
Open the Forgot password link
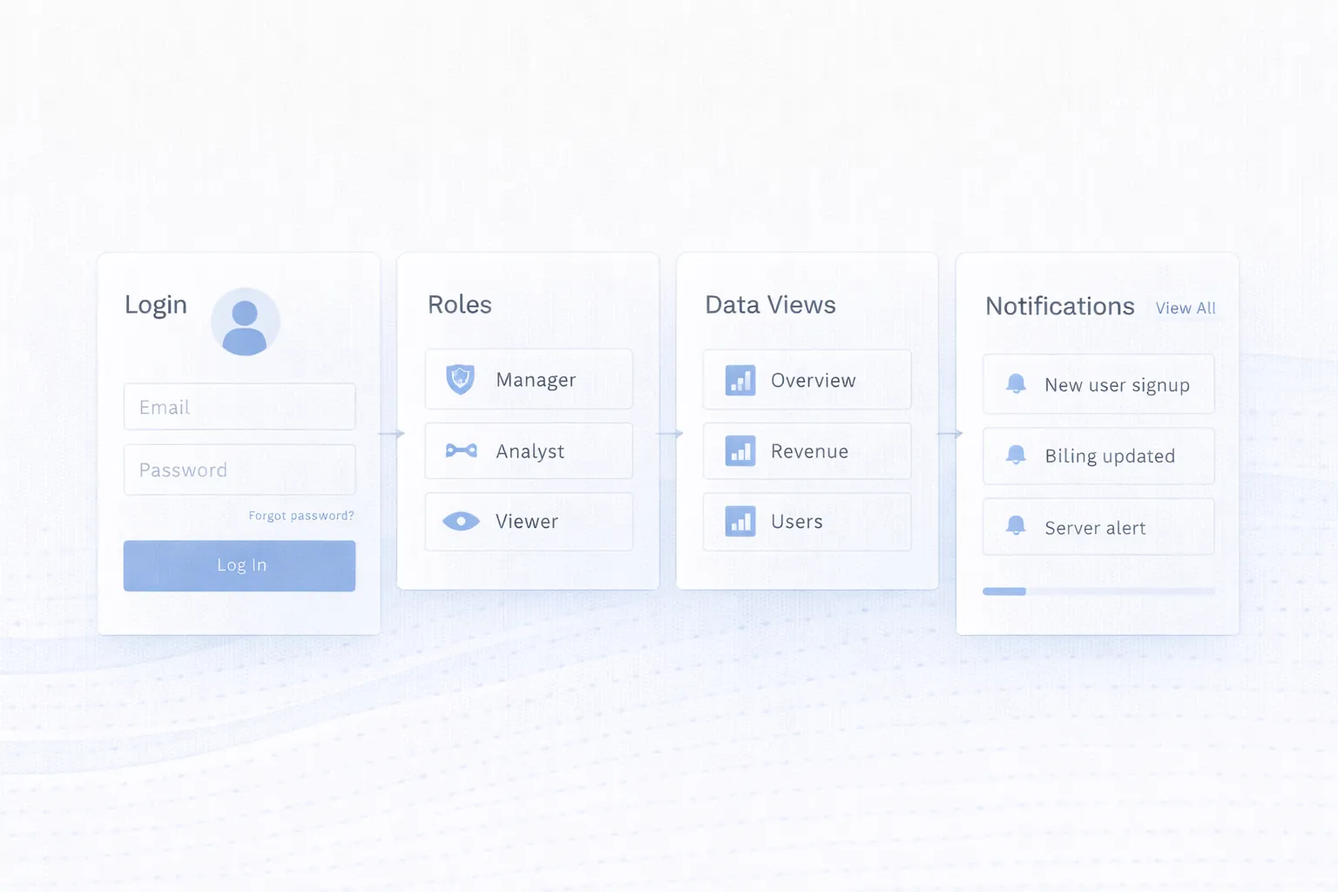(301, 515)
